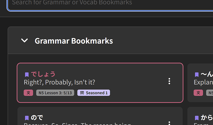Open the ので grammar point title
The height and width of the screenshot is (125, 213).
pyautogui.click(x=37, y=118)
